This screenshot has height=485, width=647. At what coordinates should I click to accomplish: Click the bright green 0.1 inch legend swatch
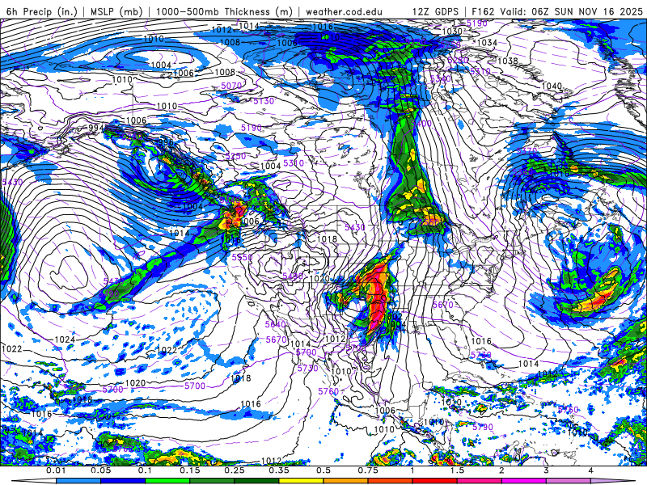[167, 481]
